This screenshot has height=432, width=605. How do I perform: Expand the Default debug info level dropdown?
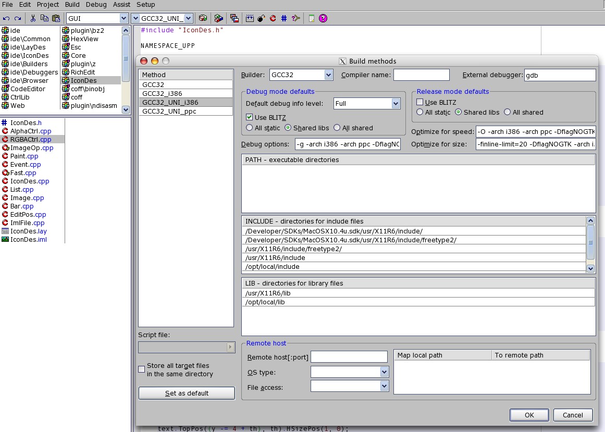coord(395,104)
